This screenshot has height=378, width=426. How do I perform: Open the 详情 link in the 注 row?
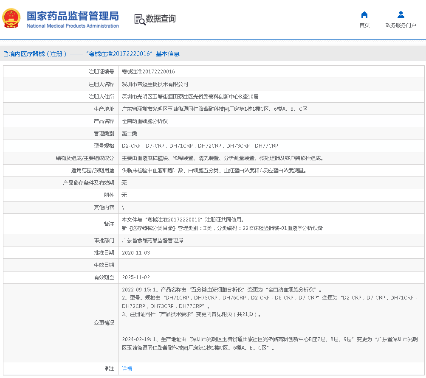[127, 369]
